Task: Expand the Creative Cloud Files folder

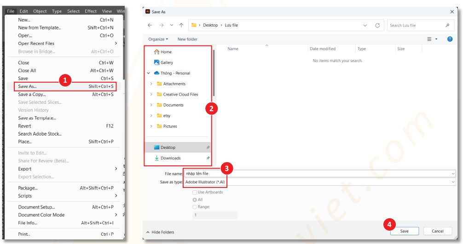Action: pyautogui.click(x=151, y=94)
